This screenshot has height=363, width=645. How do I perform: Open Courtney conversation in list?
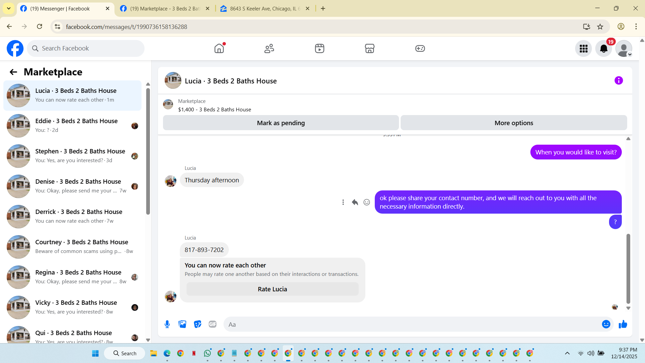point(72,247)
